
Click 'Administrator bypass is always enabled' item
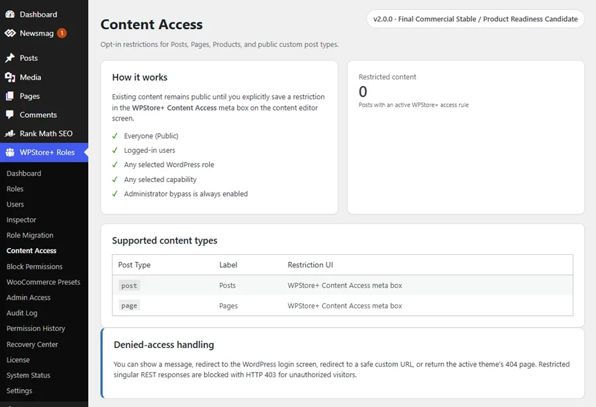pos(185,194)
